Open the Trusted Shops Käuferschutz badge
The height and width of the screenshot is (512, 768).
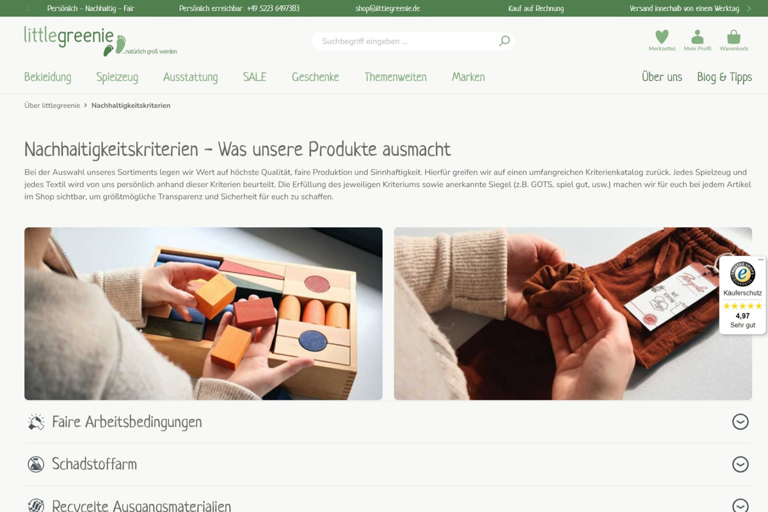tap(742, 294)
